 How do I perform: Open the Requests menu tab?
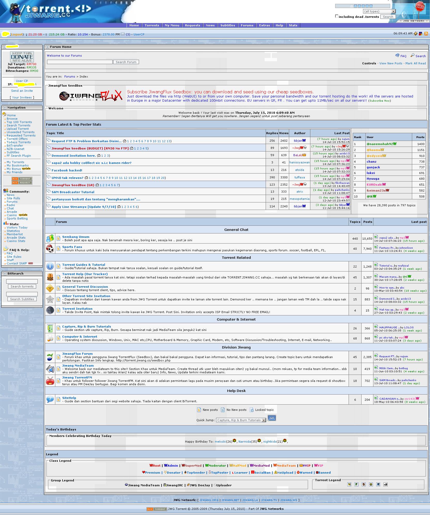pyautogui.click(x=193, y=25)
